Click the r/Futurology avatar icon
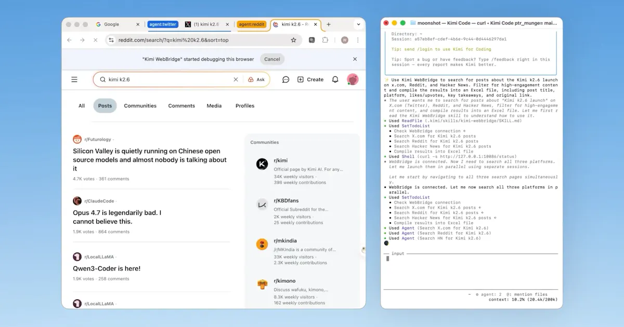The width and height of the screenshot is (624, 327). [77, 139]
